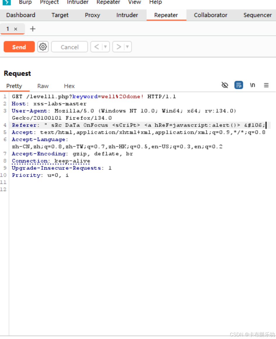Image resolution: width=276 pixels, height=339 pixels.
Task: Click the Host: xss-labs-master line
Action: point(49,104)
